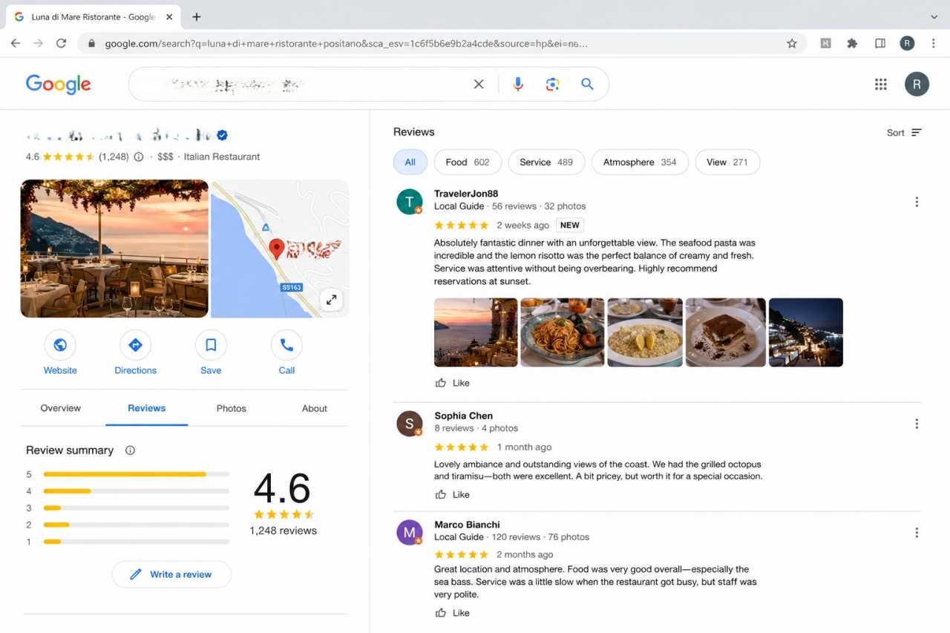
Task: Open more options for TravelerJon88's review
Action: [917, 202]
